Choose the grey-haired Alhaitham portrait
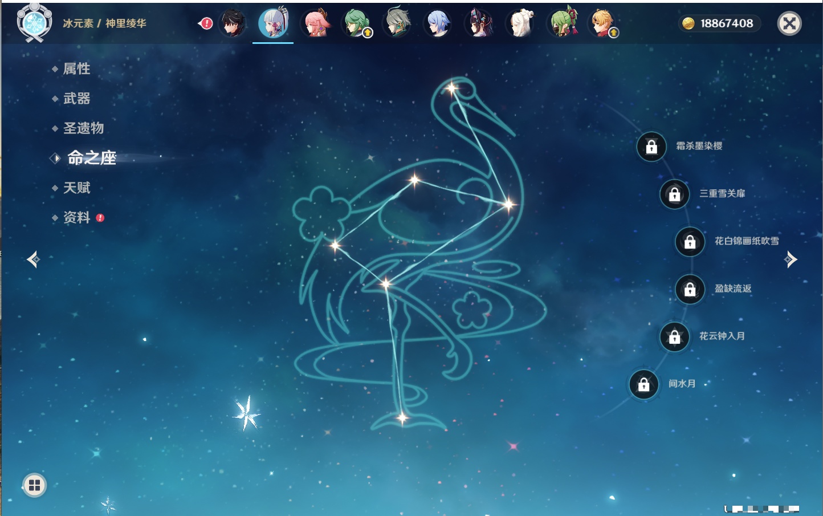 (397, 23)
